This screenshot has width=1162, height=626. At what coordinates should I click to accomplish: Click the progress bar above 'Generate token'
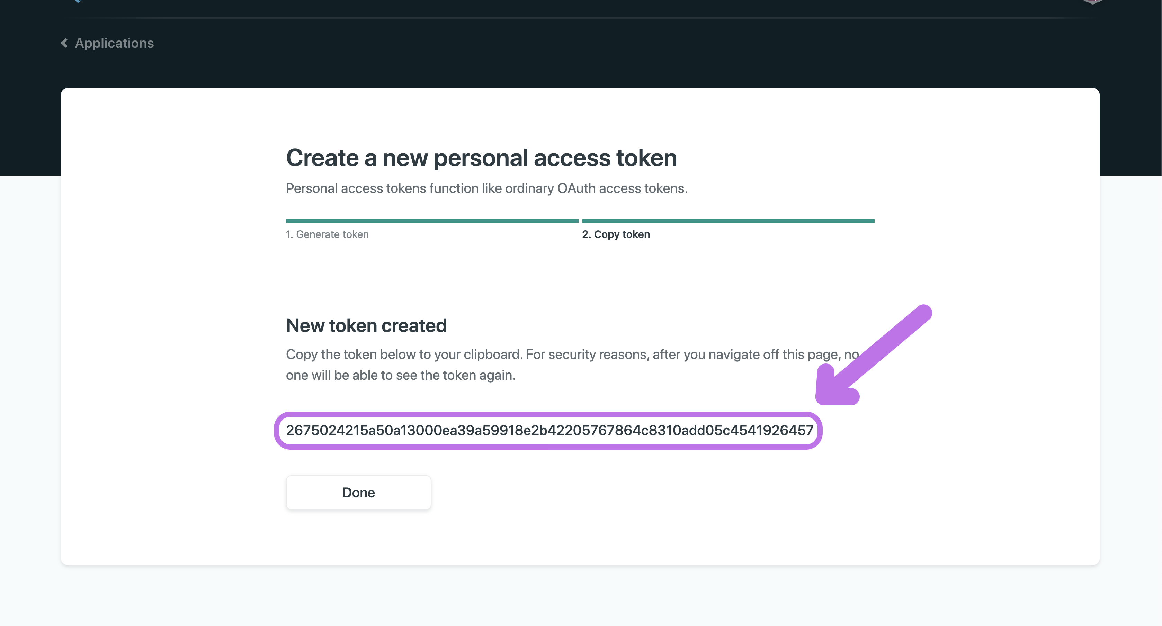pyautogui.click(x=432, y=221)
